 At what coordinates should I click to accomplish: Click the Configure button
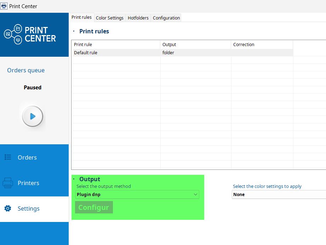[x=94, y=207]
